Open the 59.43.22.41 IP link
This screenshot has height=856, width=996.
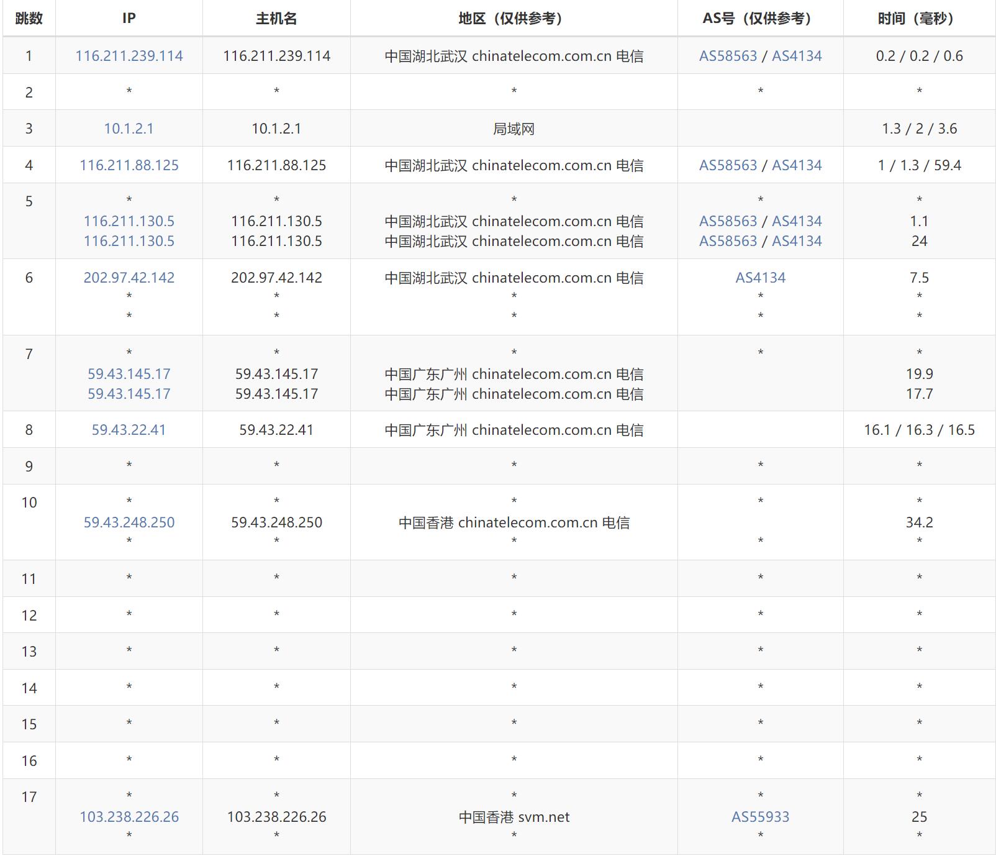(x=129, y=430)
